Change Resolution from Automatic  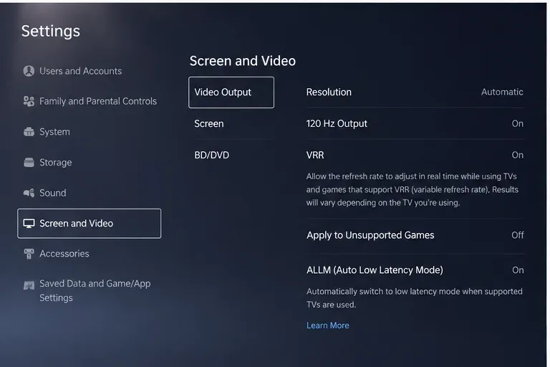point(502,92)
